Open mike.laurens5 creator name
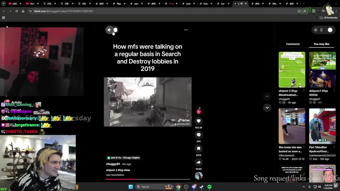 (x=286, y=155)
